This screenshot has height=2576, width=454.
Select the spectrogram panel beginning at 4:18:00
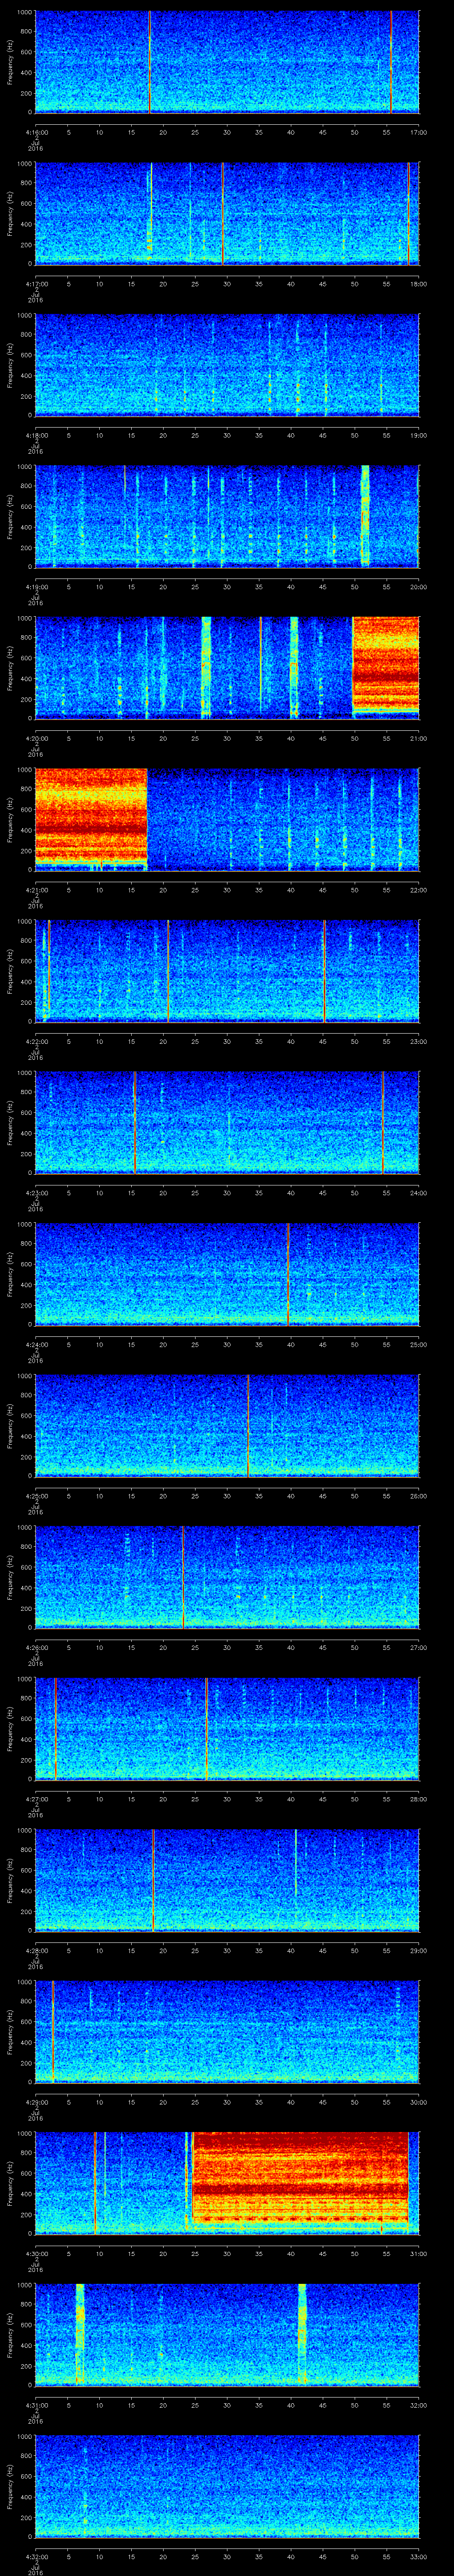pyautogui.click(x=227, y=364)
